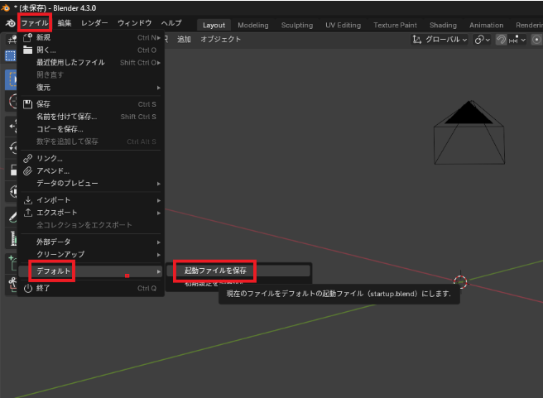Click the 開く (Open) folder icon entry
This screenshot has height=398, width=543.
pos(46,50)
